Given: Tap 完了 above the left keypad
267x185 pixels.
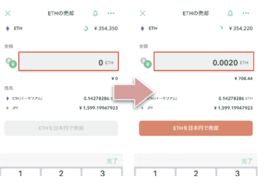Looking at the screenshot, I should (x=112, y=161).
